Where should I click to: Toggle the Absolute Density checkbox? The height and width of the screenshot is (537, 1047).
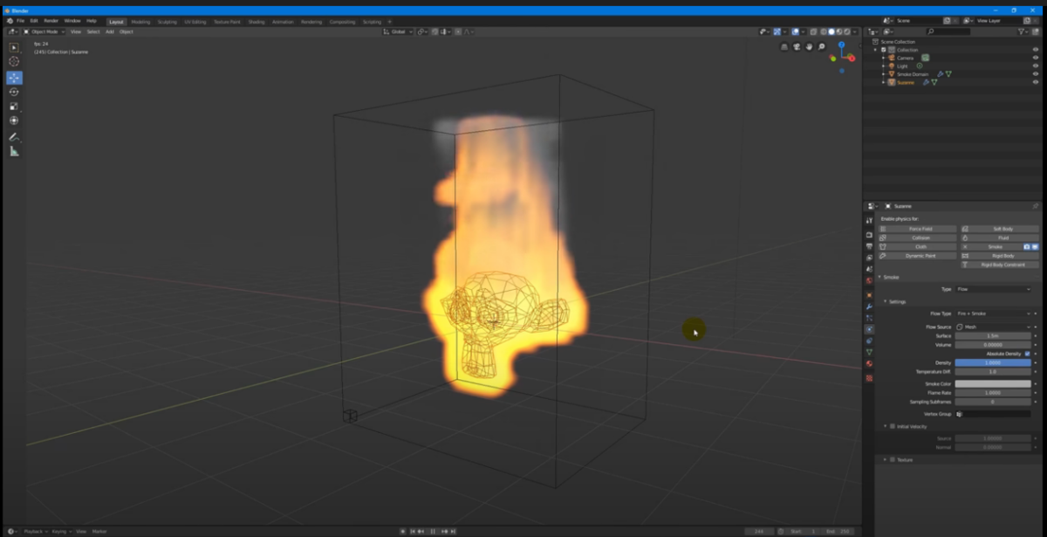(1028, 354)
